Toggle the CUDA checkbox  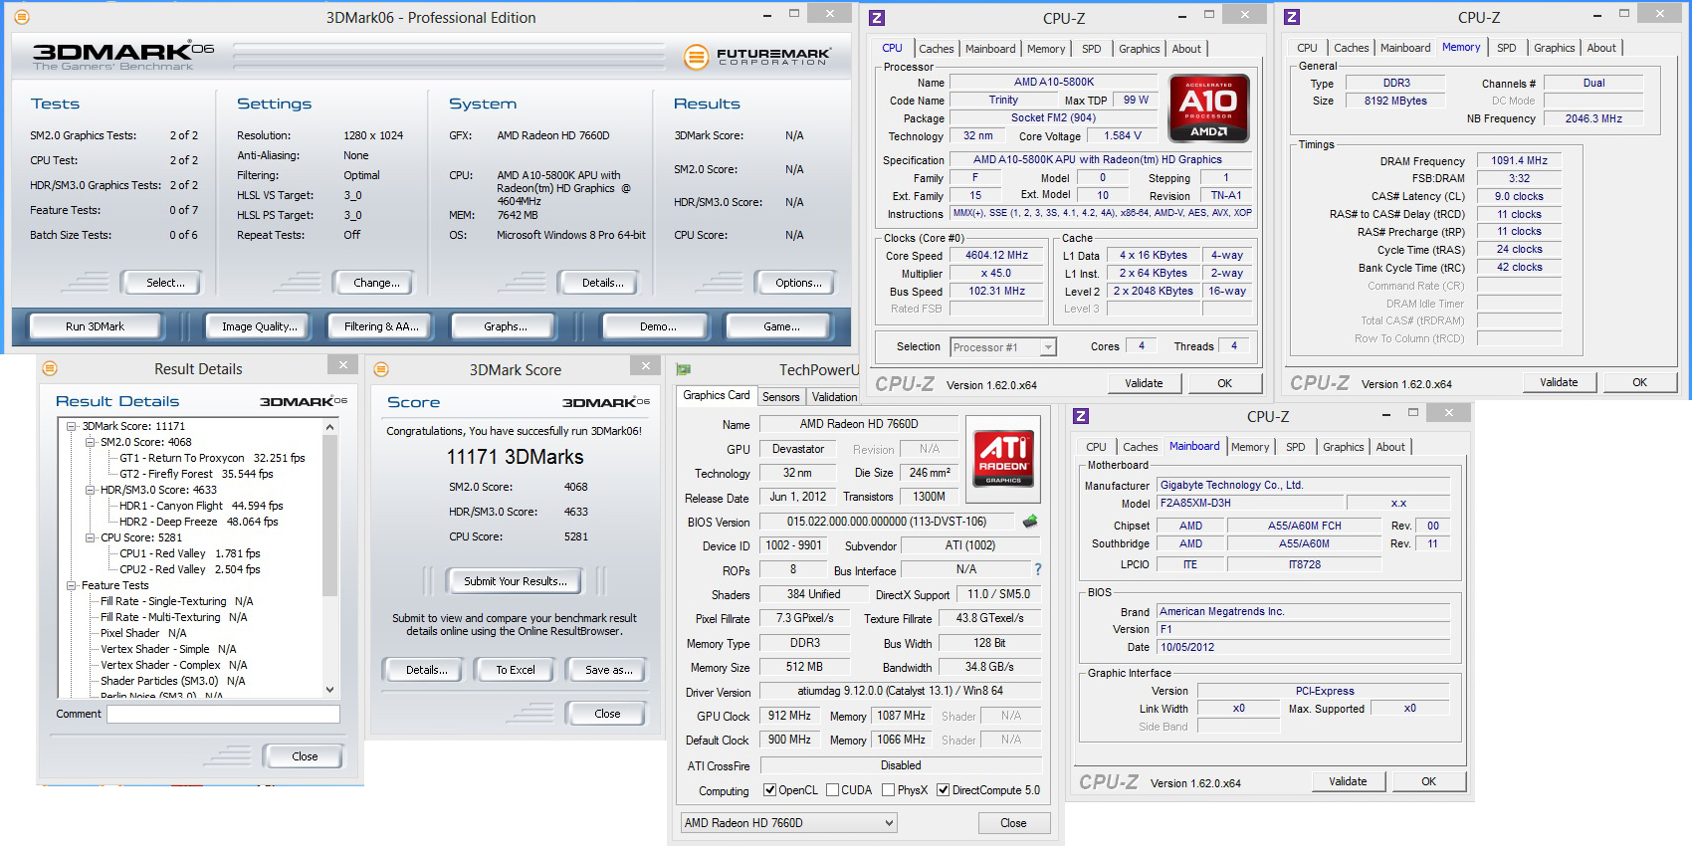[832, 790]
